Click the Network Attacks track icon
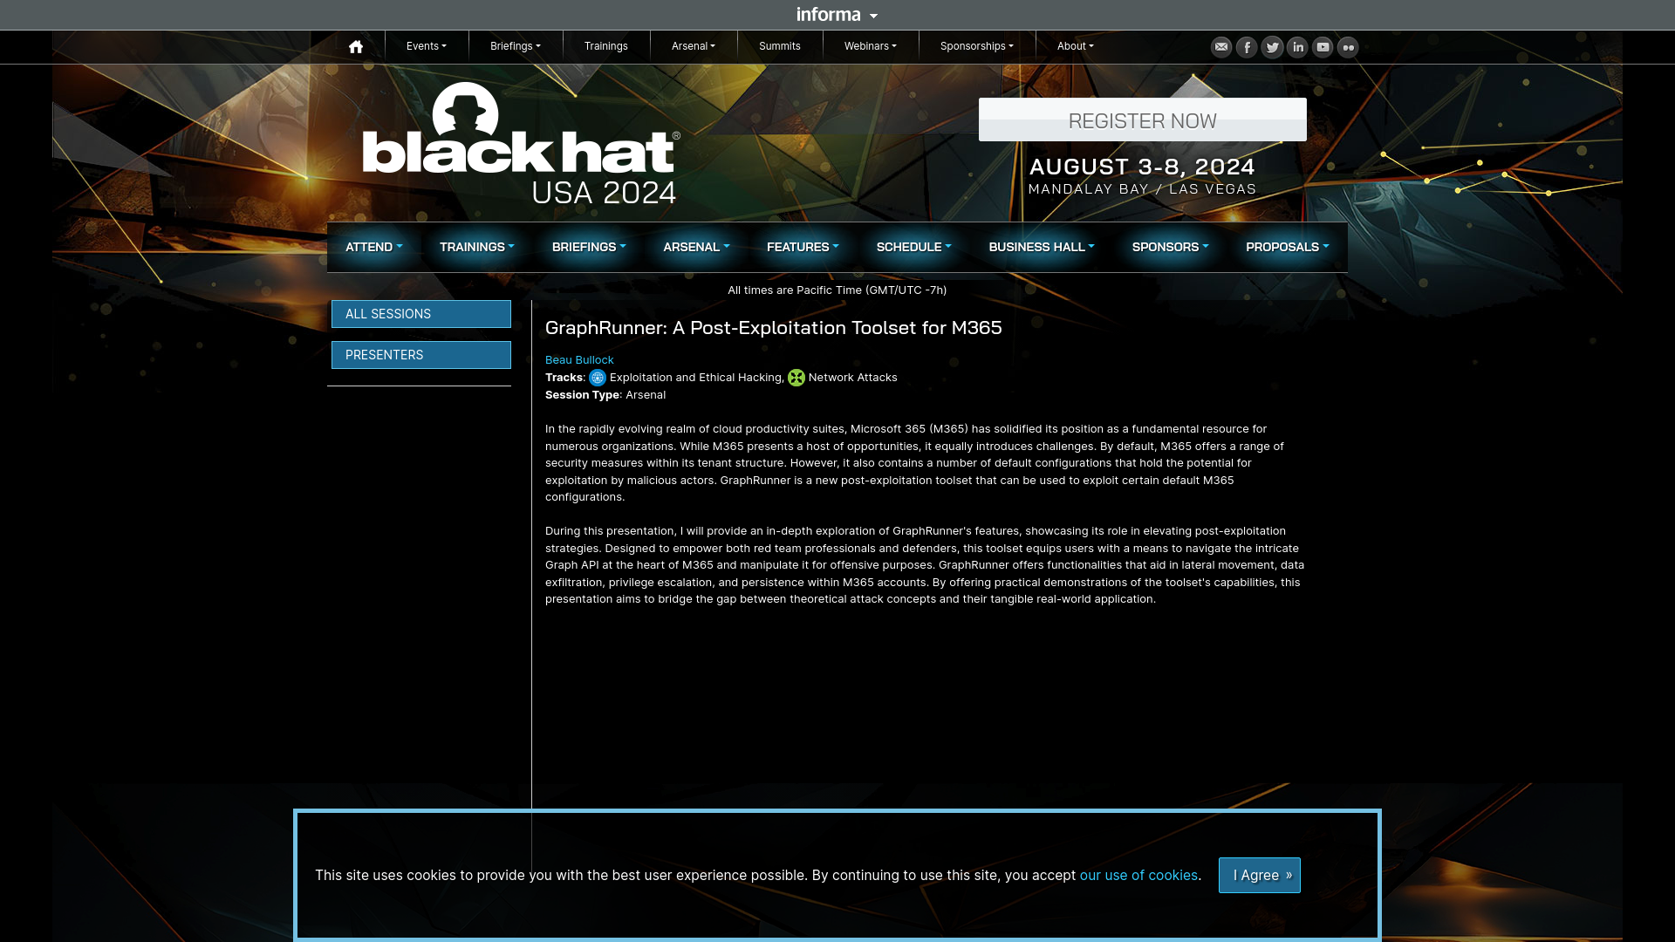Viewport: 1675px width, 942px height. coord(796,378)
